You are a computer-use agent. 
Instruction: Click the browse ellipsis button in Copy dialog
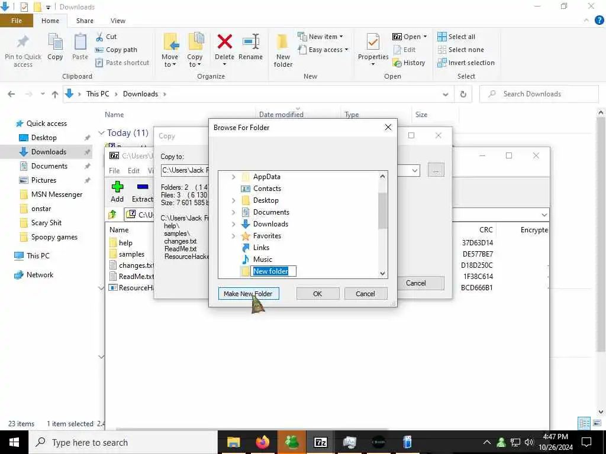(436, 170)
